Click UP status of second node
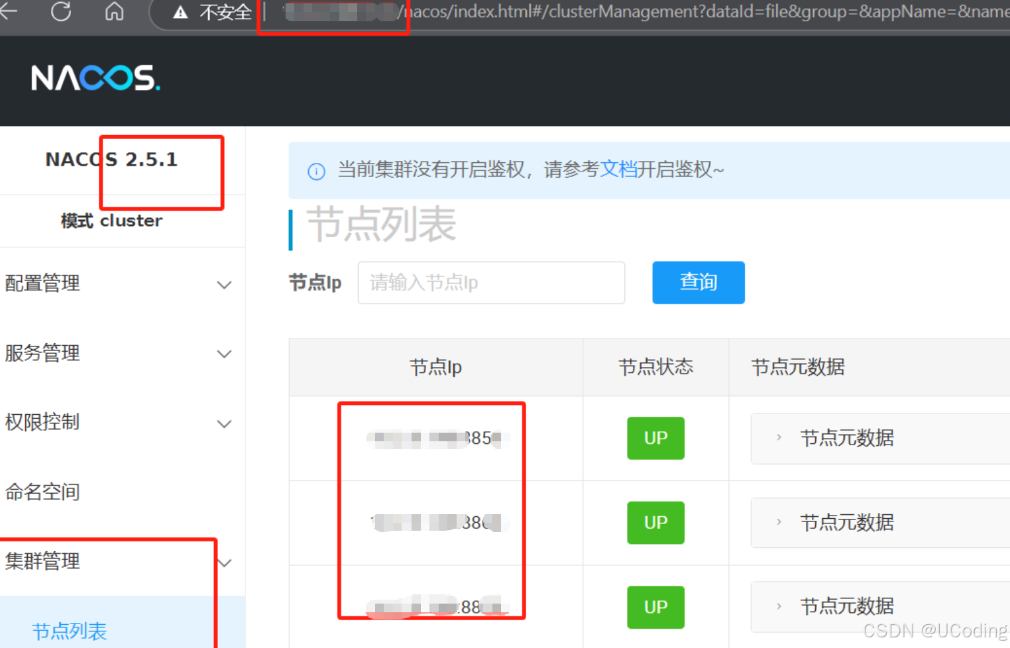 pos(656,523)
